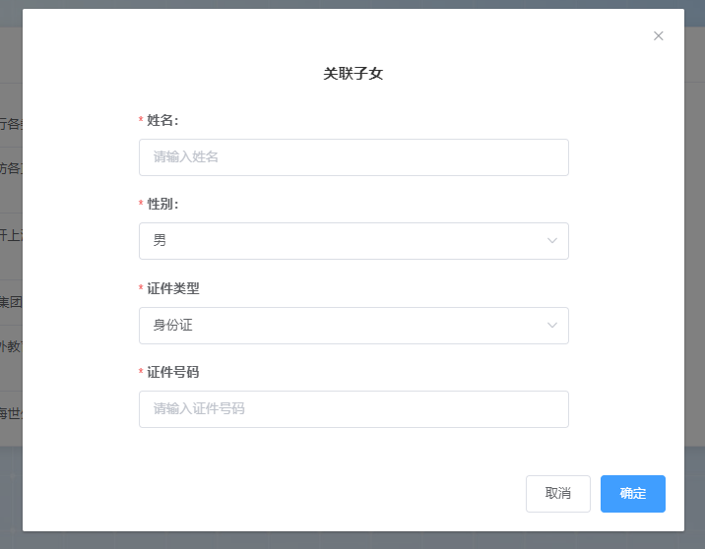Open the 性别 dropdown showing 男
705x549 pixels.
coord(353,241)
